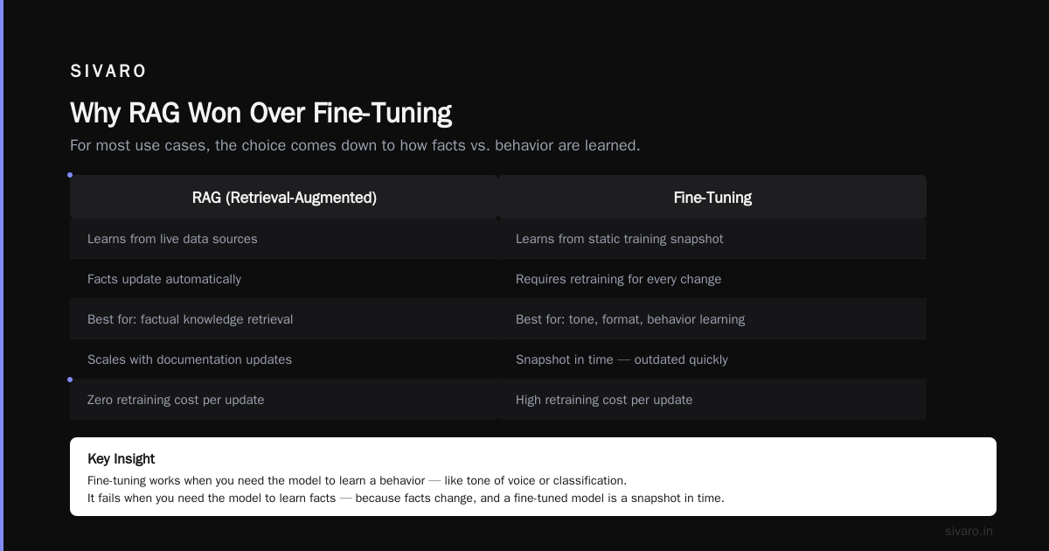The height and width of the screenshot is (551, 1049).
Task: Select High retraining cost per update cell
Action: (x=712, y=400)
